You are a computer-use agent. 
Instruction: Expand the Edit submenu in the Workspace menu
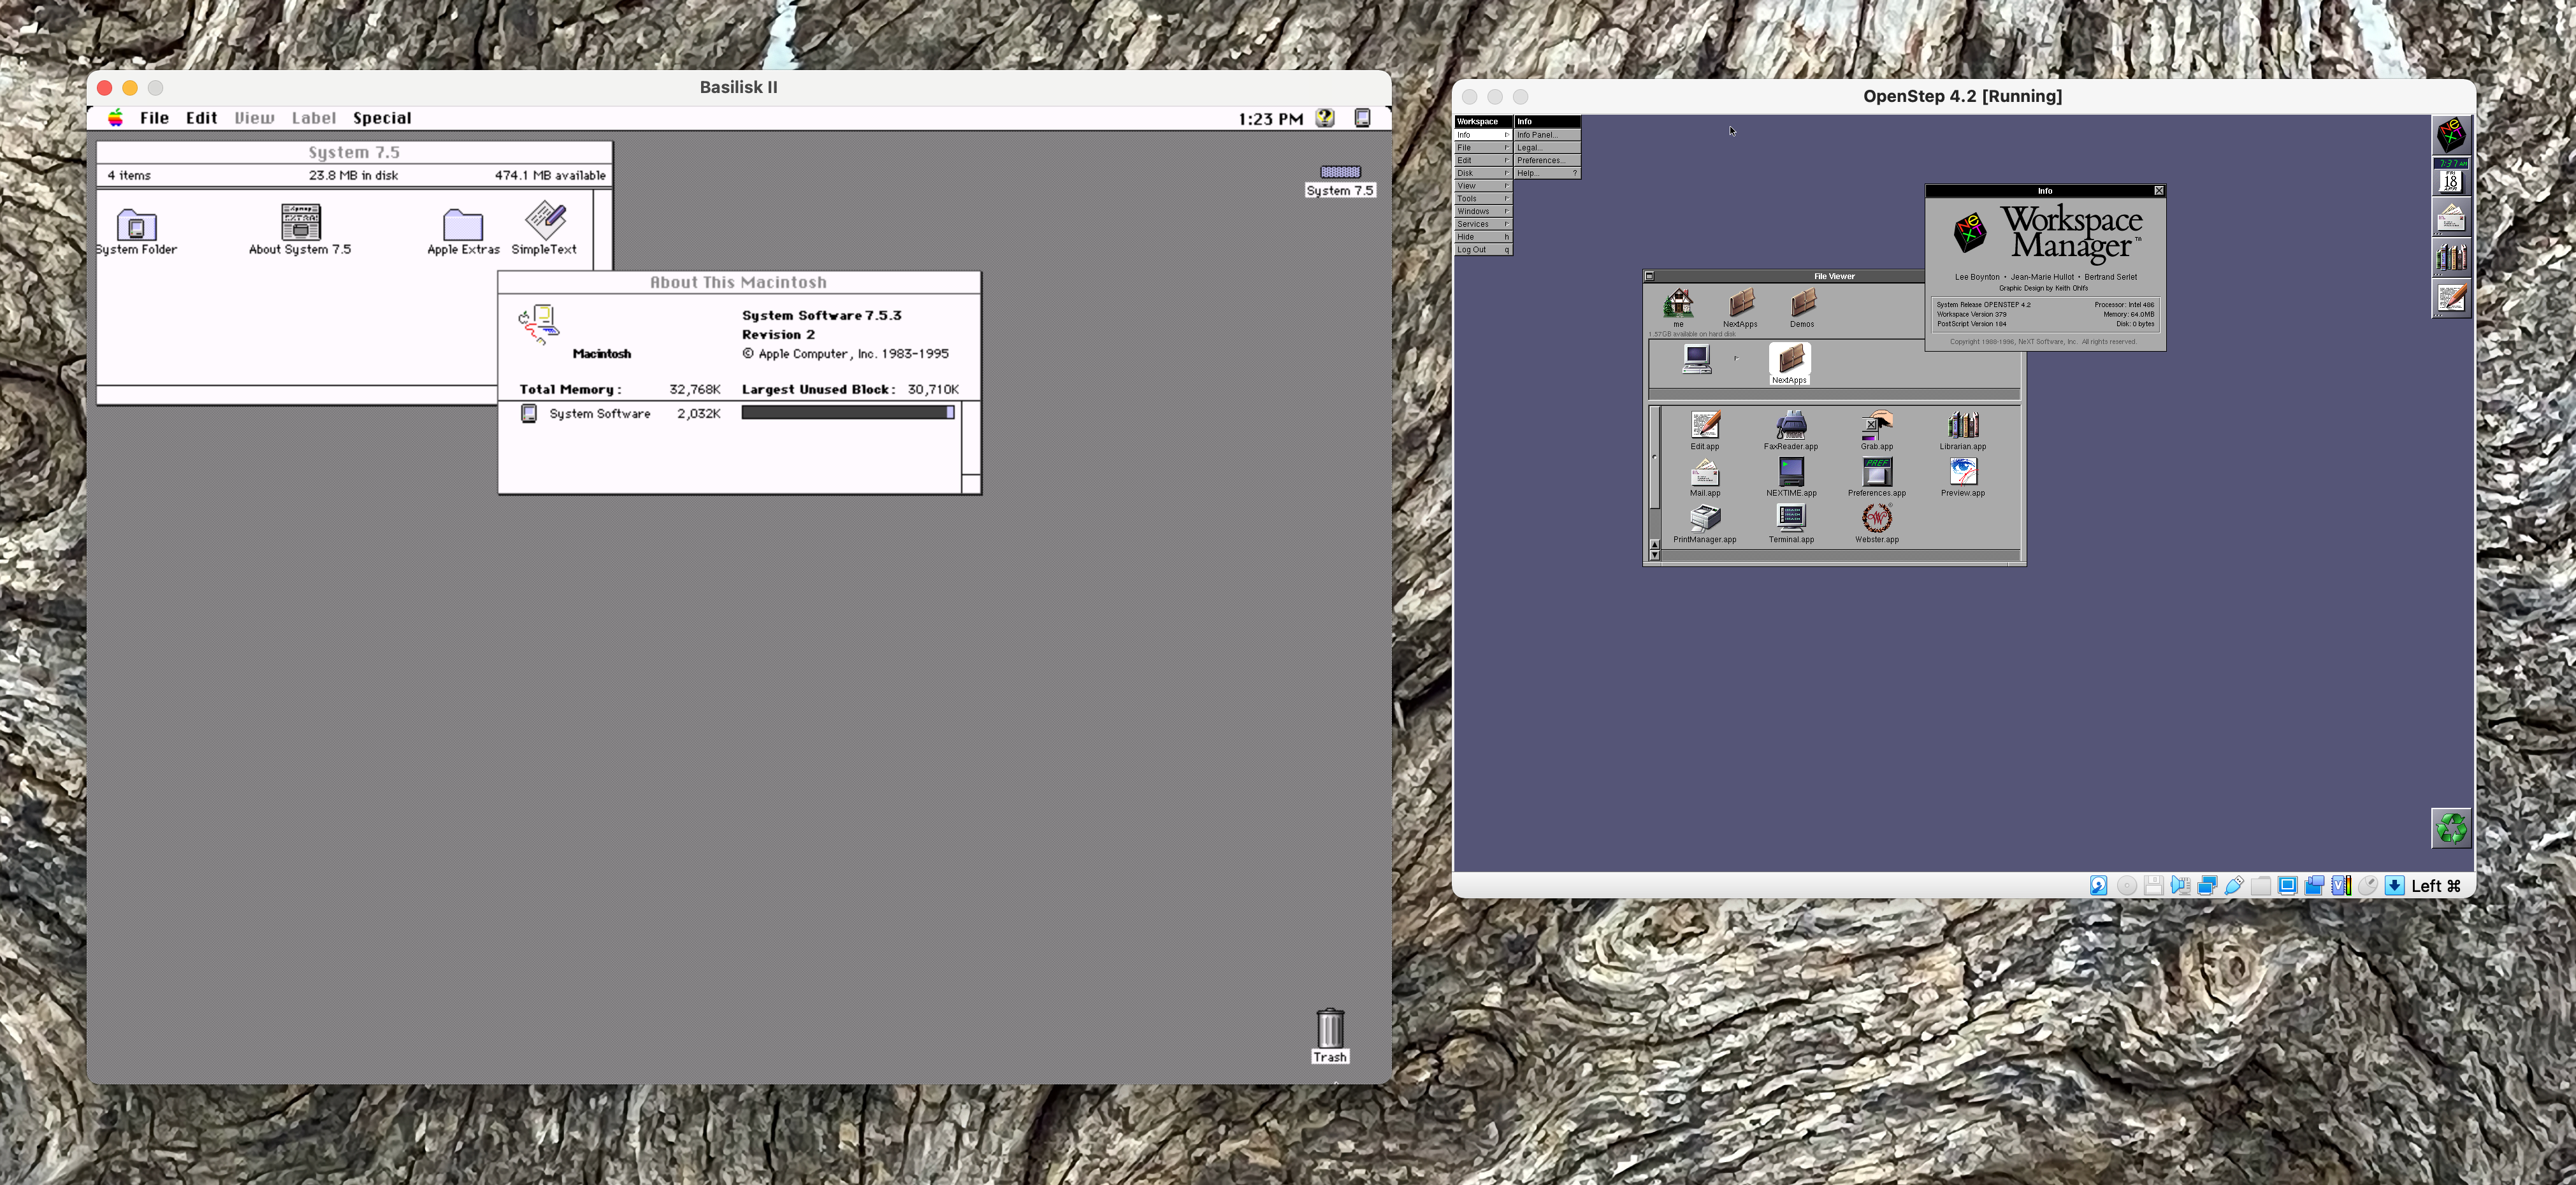(x=1483, y=160)
